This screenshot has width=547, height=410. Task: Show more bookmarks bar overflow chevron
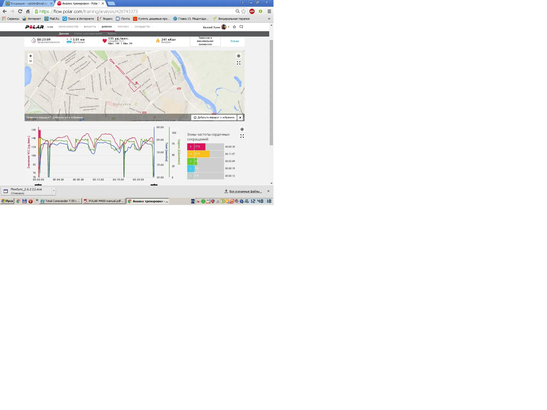pos(269,19)
